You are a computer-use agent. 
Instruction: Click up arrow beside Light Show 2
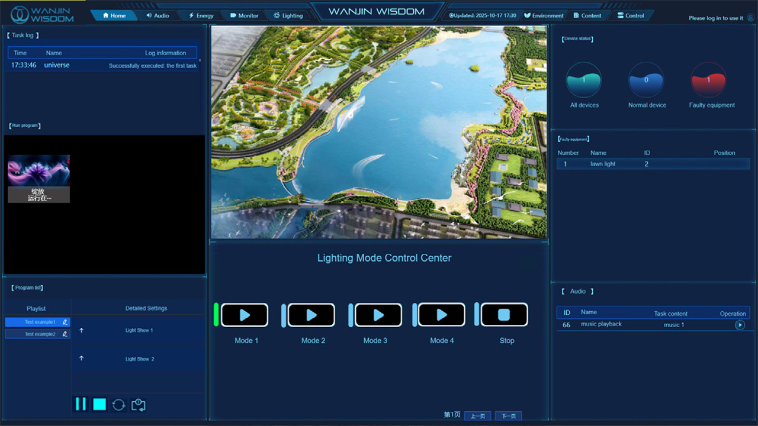[82, 359]
